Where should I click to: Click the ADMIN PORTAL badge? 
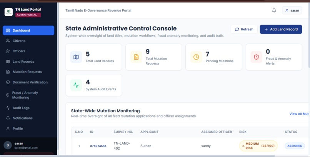[28, 15]
